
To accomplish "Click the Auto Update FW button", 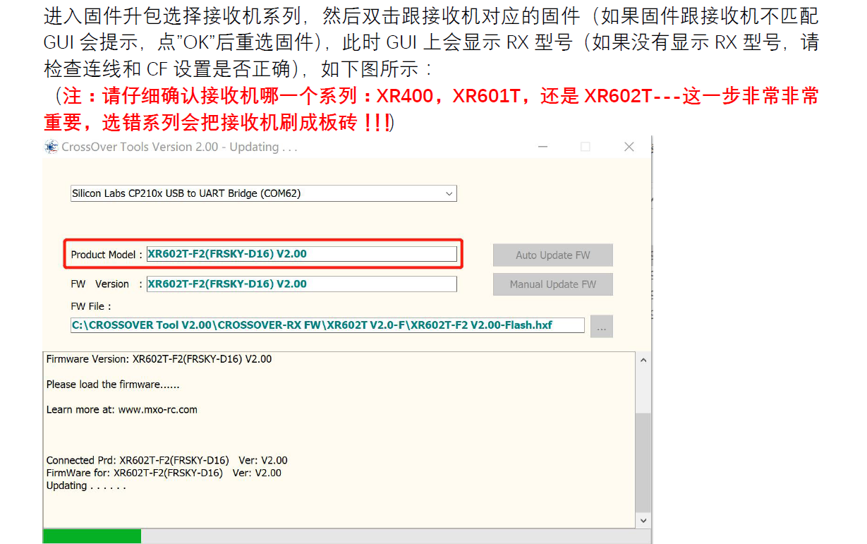I will 552,255.
